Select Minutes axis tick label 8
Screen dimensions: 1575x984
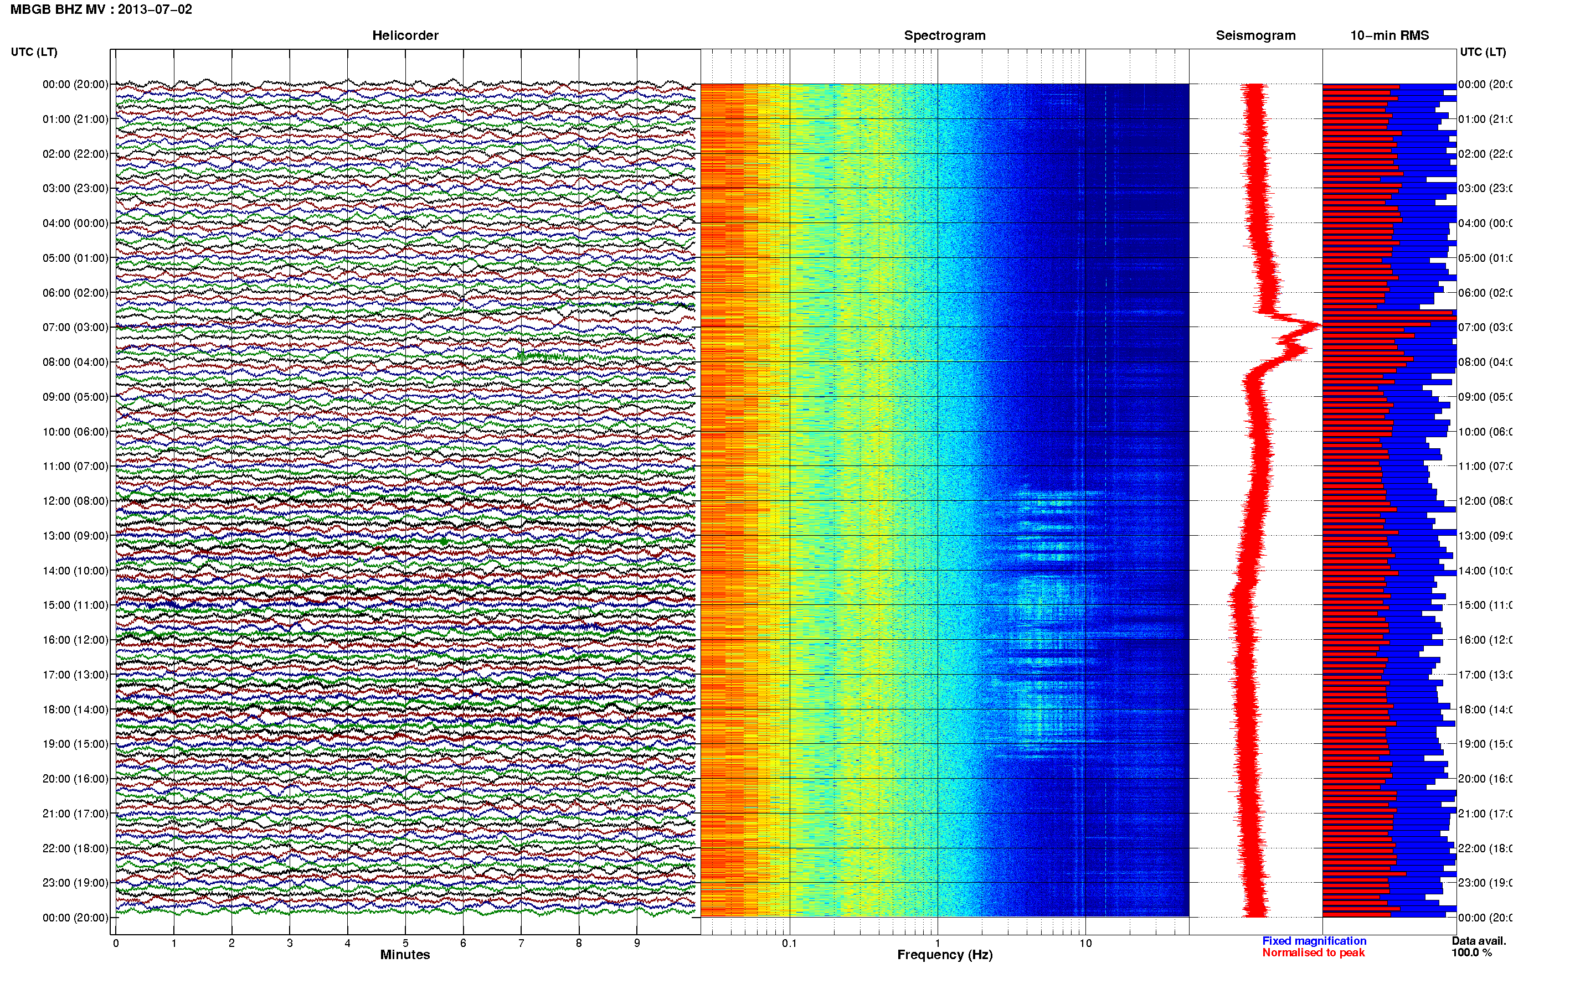tap(579, 943)
